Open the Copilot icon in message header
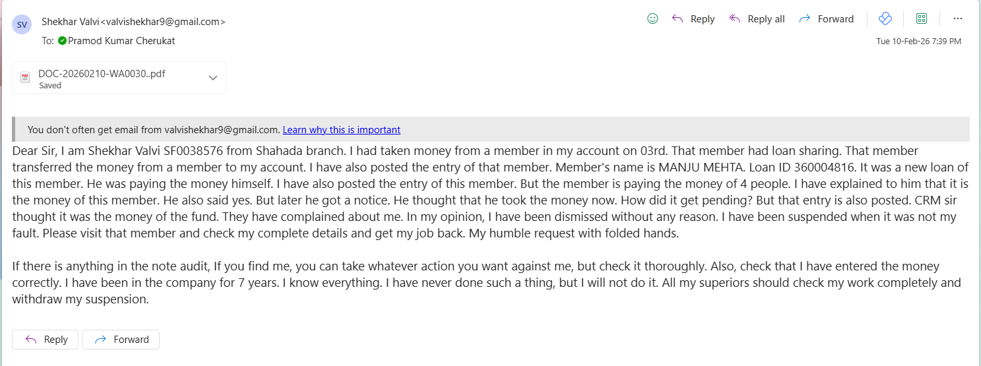The image size is (981, 366). tap(885, 18)
